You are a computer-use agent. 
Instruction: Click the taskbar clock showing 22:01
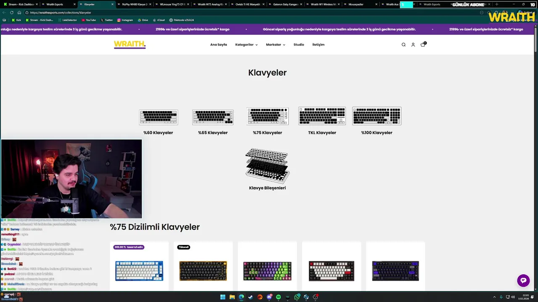click(524, 297)
